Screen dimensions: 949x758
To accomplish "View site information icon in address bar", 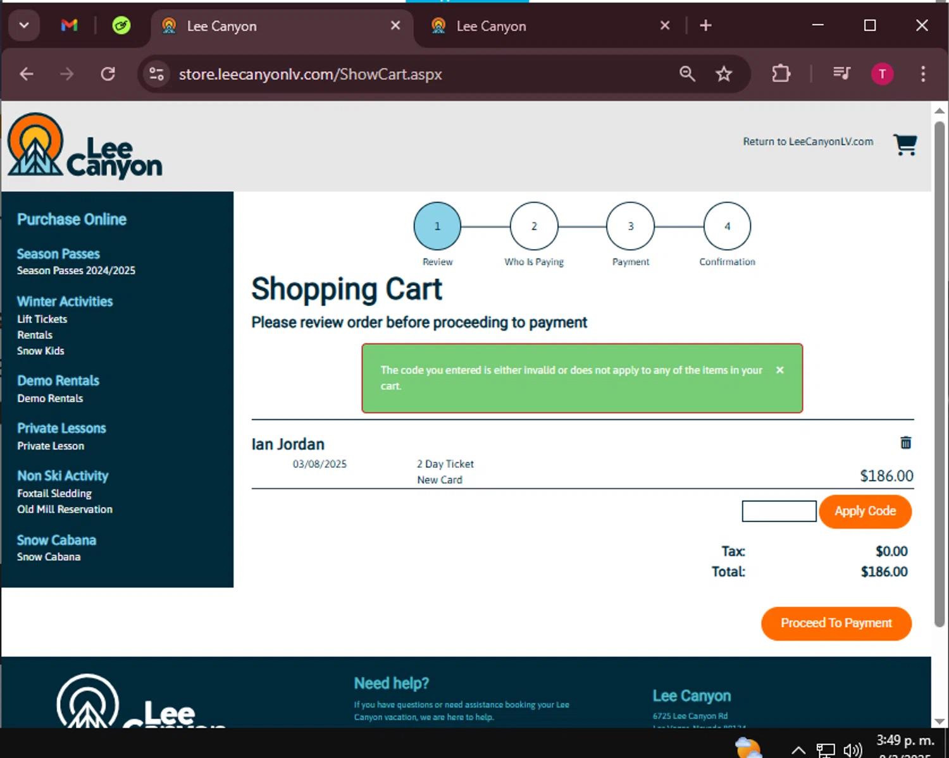I will click(157, 74).
